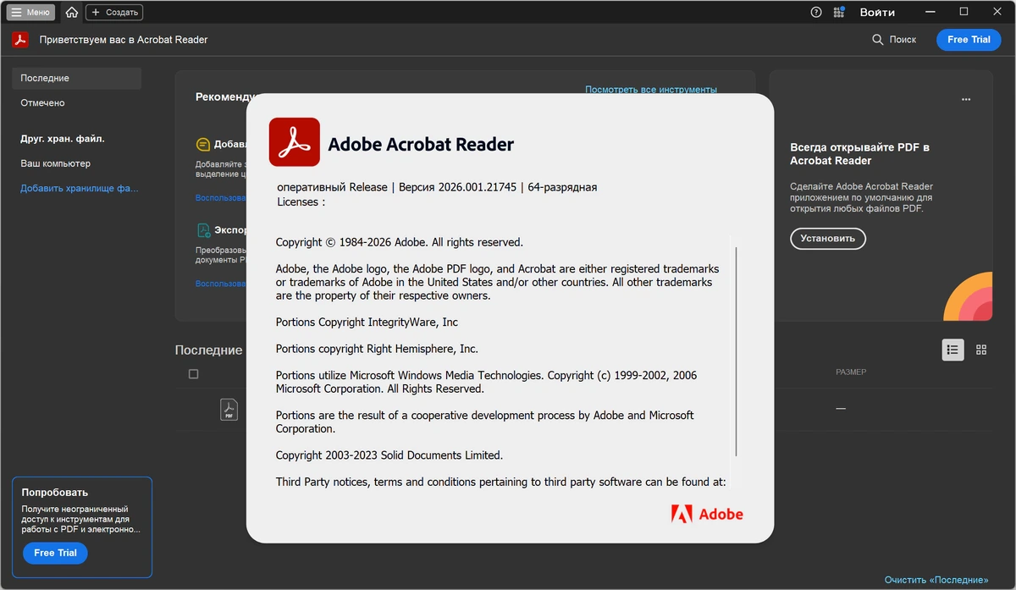
Task: Switch to list view icon
Action: [x=952, y=350]
